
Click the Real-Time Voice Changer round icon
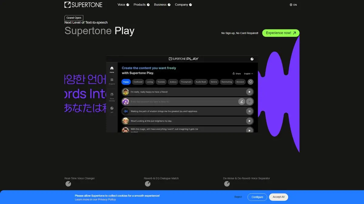pos(68,184)
